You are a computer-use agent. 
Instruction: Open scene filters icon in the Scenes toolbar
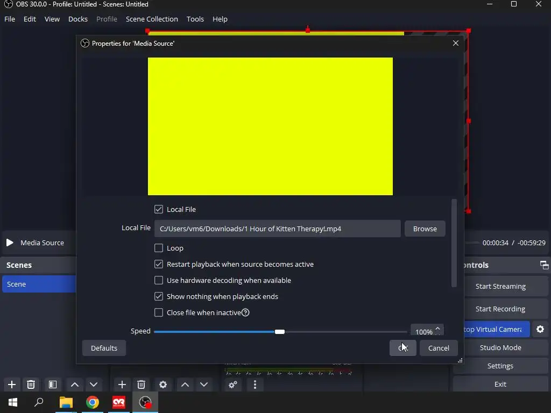53,384
